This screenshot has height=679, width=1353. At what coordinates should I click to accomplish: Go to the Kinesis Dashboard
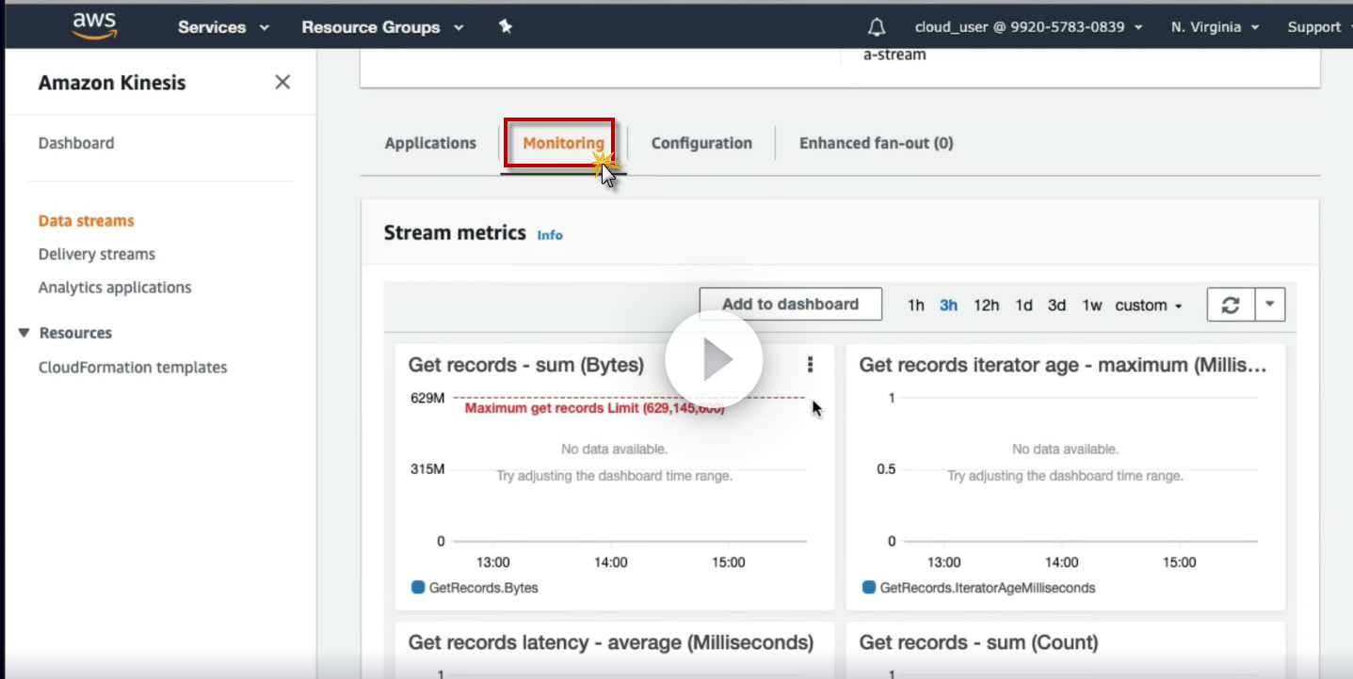click(x=76, y=143)
